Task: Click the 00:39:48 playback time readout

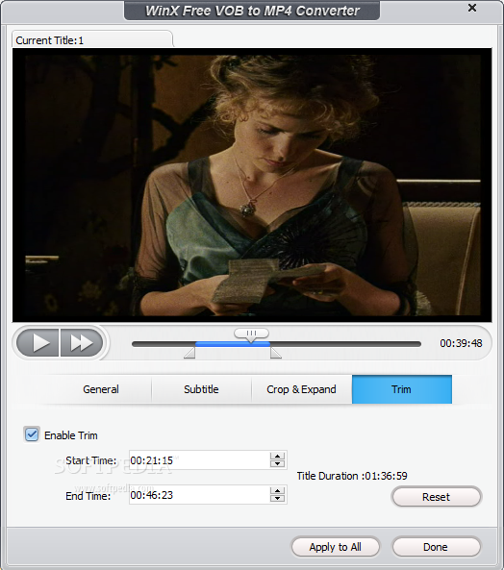Action: 461,343
